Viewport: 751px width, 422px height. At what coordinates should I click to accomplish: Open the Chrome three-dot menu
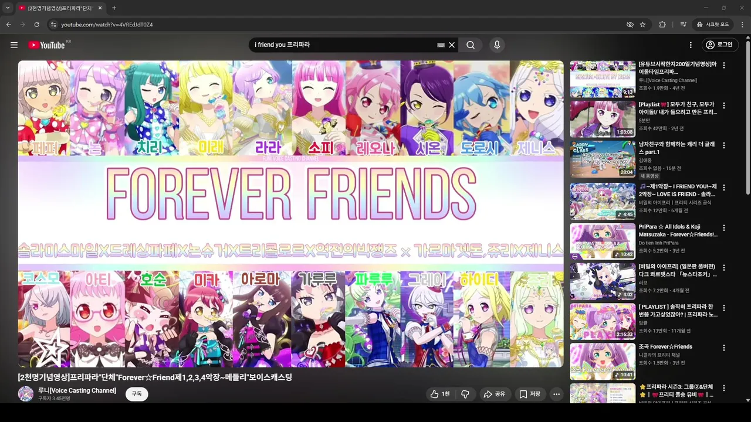point(742,25)
